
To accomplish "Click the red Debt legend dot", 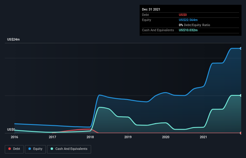I will pyautogui.click(x=10, y=149).
